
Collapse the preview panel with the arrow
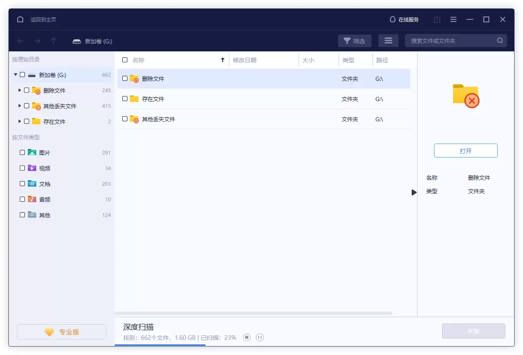click(x=414, y=192)
